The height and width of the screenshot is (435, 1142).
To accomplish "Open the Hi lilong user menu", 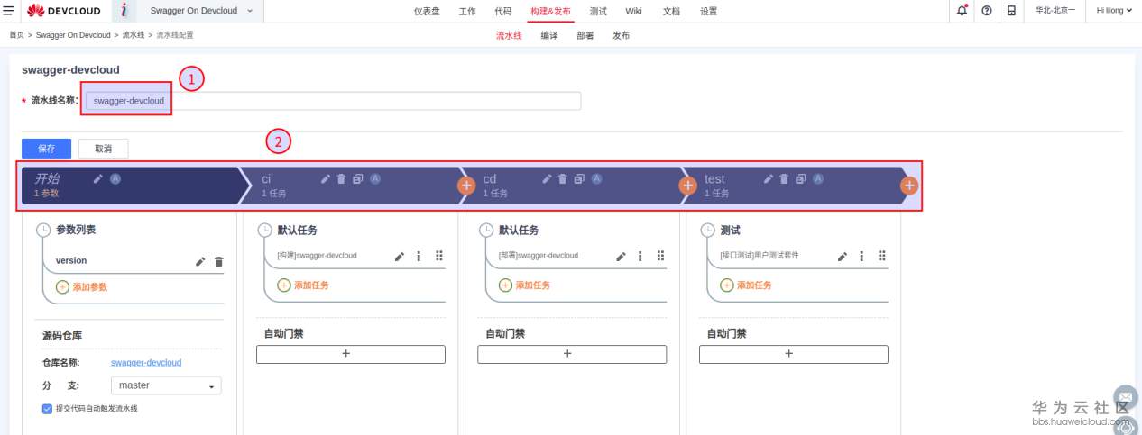I will click(x=1114, y=11).
